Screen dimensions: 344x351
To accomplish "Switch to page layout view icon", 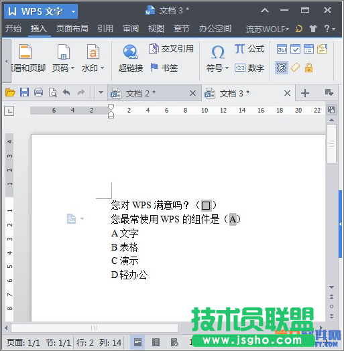I will [137, 342].
